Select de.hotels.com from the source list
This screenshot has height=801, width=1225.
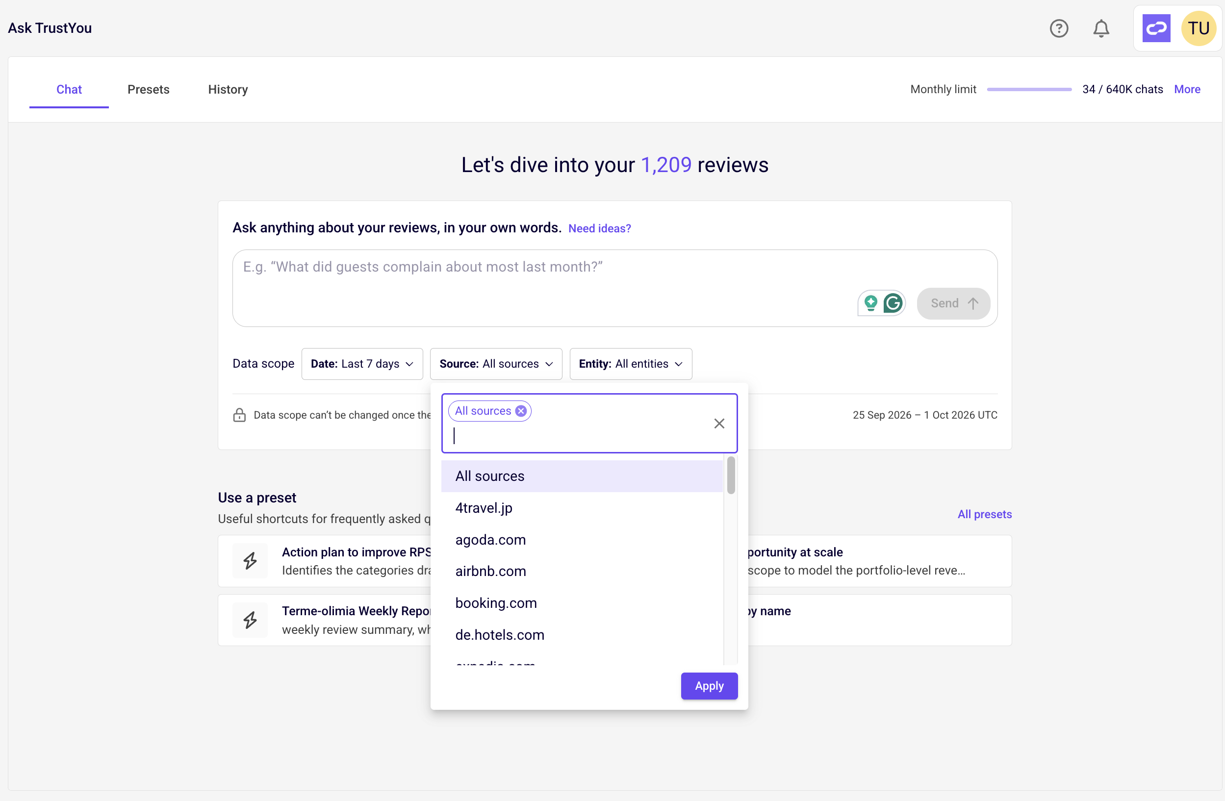coord(582,635)
